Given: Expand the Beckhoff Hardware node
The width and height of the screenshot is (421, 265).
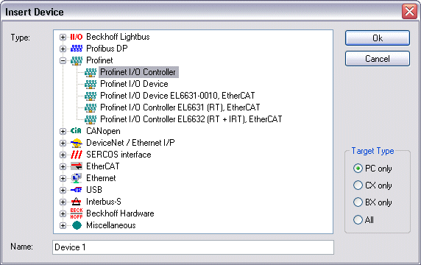Looking at the screenshot, I should coord(63,213).
